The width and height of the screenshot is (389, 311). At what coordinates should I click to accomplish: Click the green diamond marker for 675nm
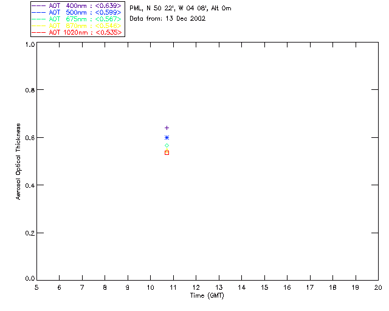pos(167,146)
